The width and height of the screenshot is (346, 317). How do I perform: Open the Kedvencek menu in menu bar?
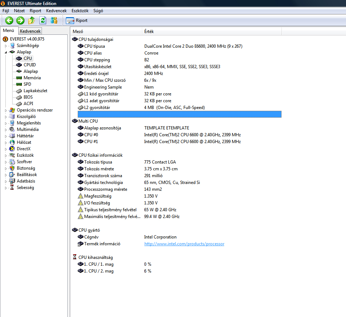[57, 11]
